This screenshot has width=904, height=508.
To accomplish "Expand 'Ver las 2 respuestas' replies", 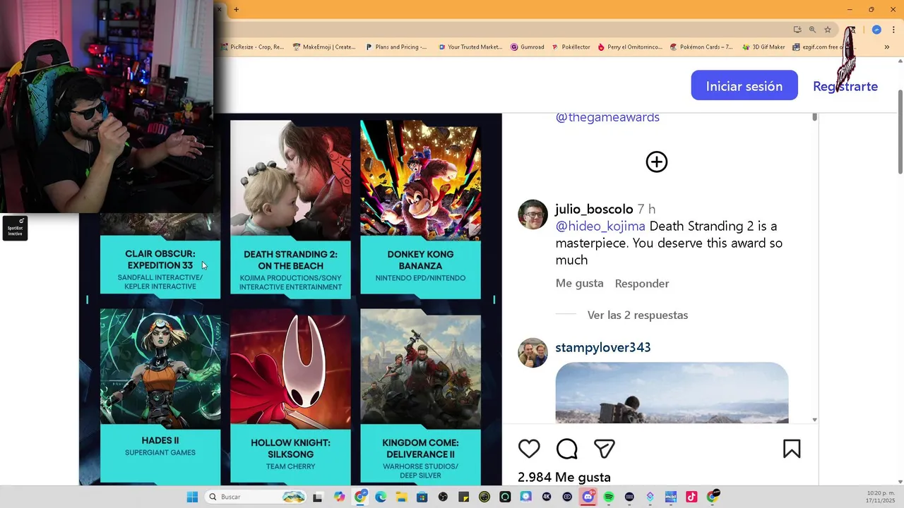I will 638,315.
